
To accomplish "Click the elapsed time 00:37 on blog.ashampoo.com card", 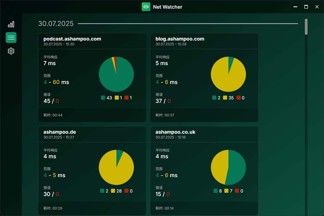I will click(169, 115).
